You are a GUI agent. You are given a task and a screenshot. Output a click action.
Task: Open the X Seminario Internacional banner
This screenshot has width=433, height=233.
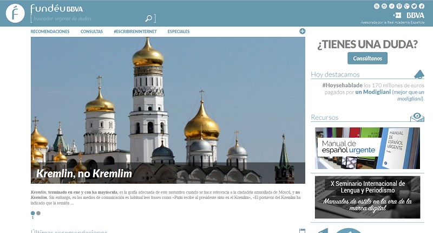point(368,197)
